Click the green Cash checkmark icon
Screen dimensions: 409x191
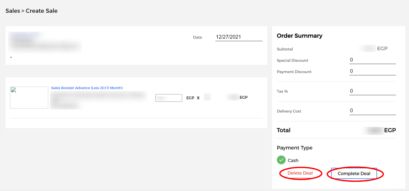click(x=281, y=160)
